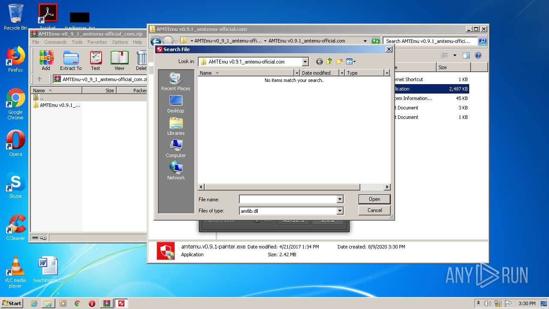Image resolution: width=549 pixels, height=309 pixels.
Task: Select 2,487 KB Application row in Explorer
Action: [431, 89]
